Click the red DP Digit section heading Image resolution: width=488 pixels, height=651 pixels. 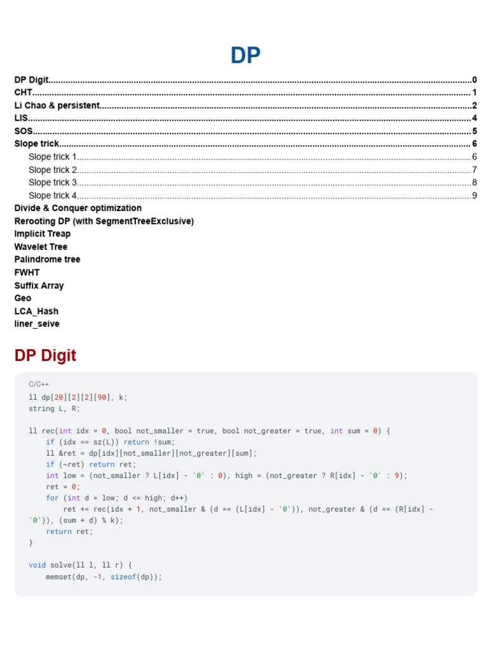point(45,355)
